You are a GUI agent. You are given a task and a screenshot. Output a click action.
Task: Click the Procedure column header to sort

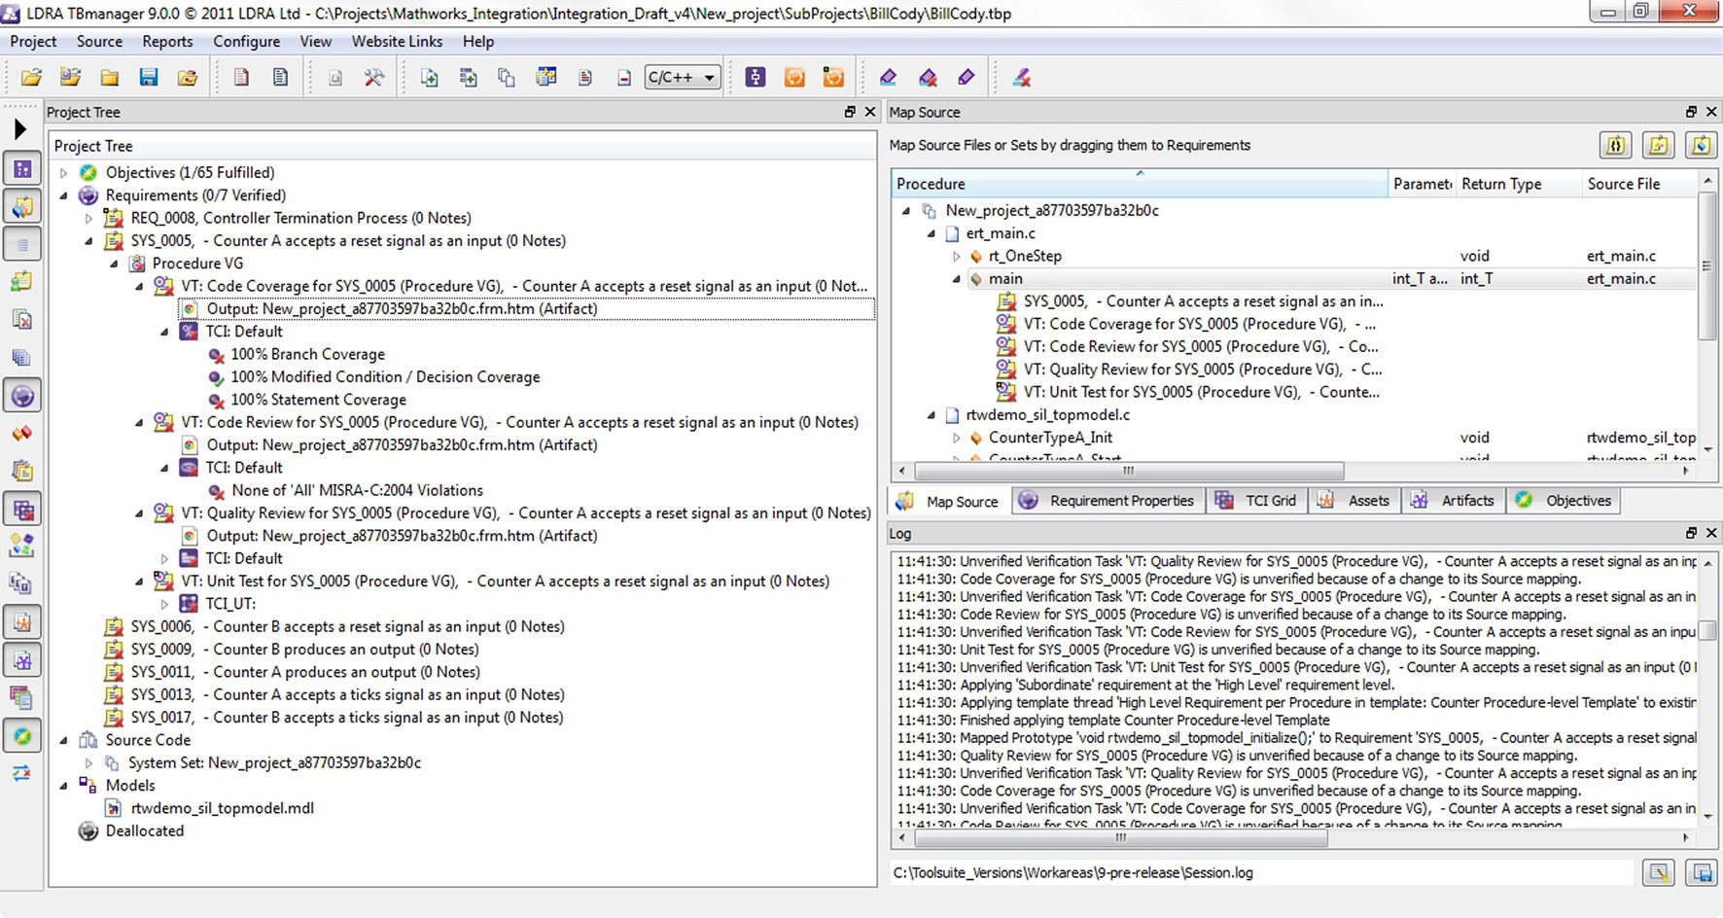pyautogui.click(x=932, y=183)
